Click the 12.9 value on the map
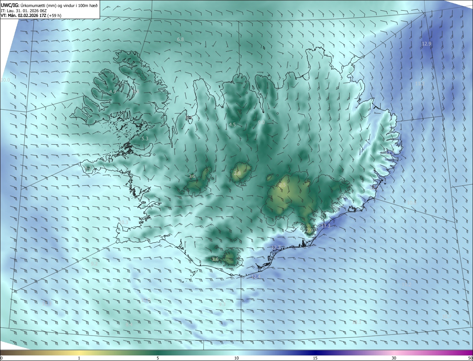The width and height of the screenshot is (473, 361). (426, 44)
